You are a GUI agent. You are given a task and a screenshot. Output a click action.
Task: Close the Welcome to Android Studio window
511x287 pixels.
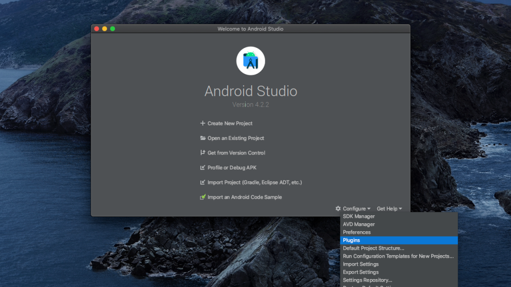[x=97, y=28]
